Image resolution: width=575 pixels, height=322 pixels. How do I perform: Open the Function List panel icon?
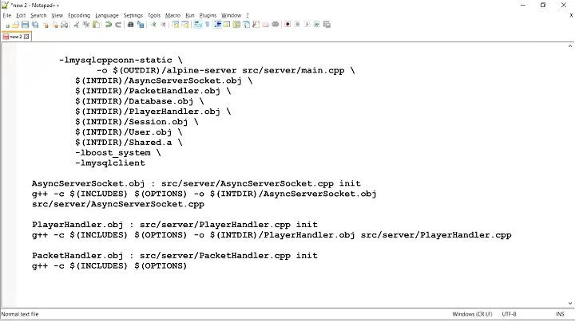[x=256, y=25]
